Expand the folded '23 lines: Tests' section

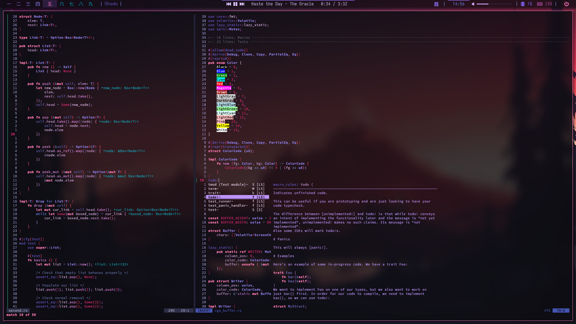point(232,42)
